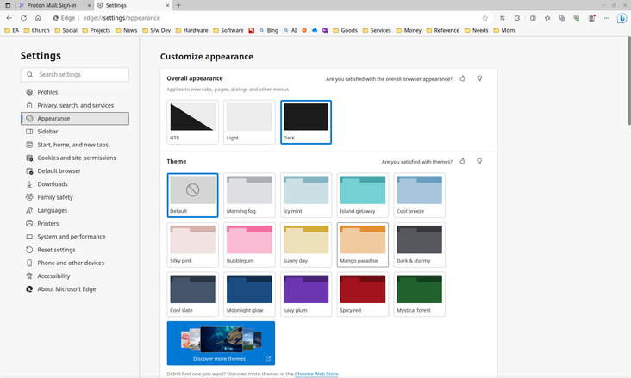Switch to the Proton Mail: Sign-in tab

(54, 5)
